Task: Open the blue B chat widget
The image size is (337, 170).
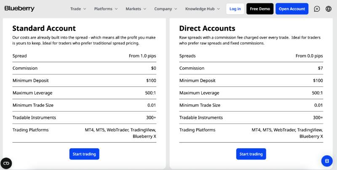Action: click(327, 161)
